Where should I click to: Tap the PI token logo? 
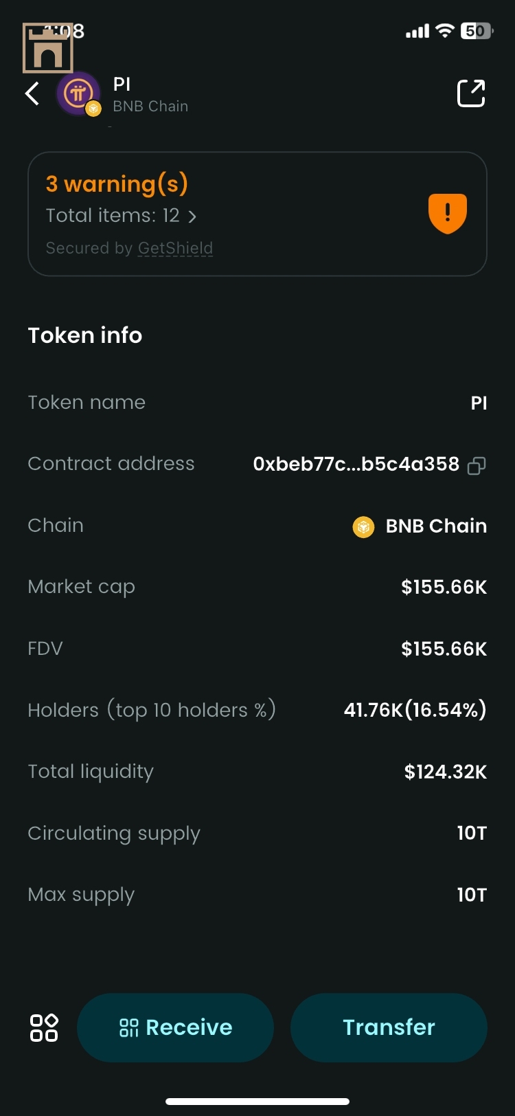pos(78,93)
